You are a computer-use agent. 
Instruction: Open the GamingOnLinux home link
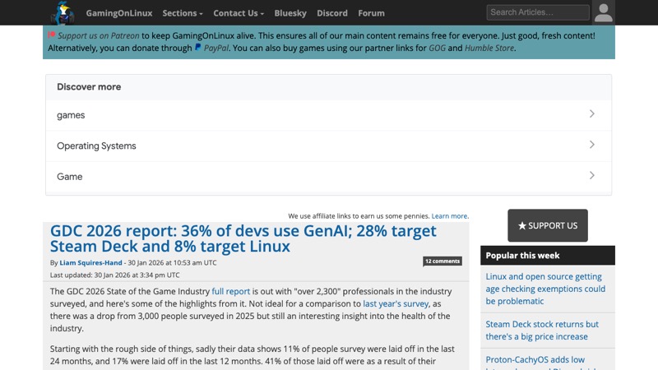coord(119,13)
